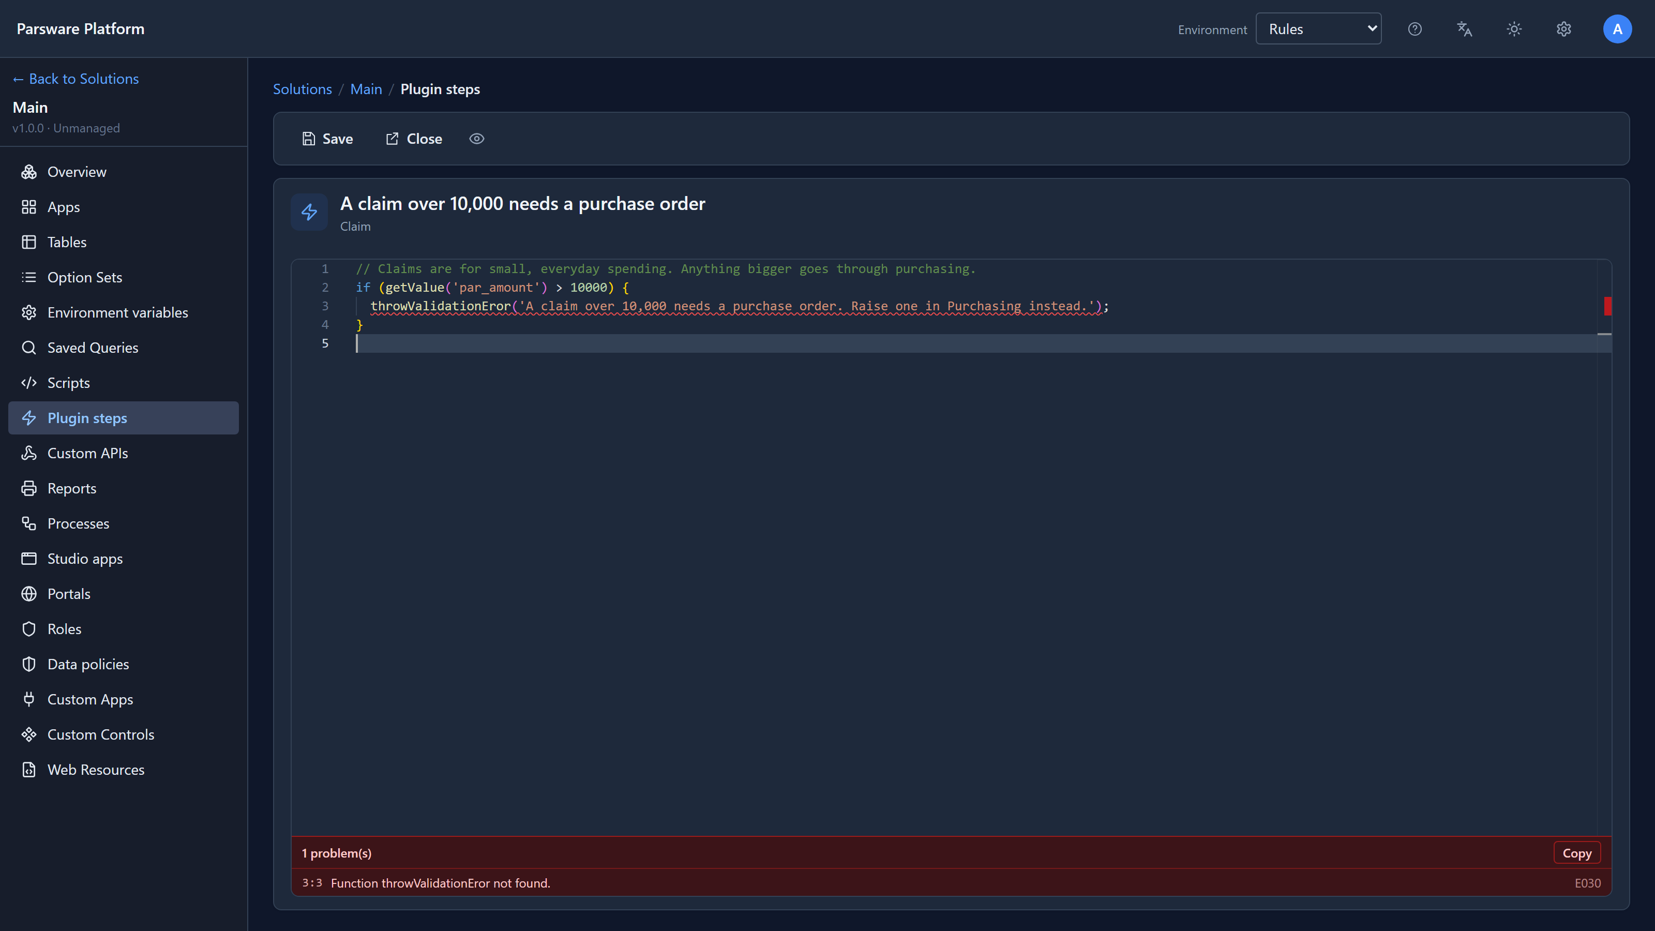
Task: Click the Custom APIs webhook icon
Action: [29, 454]
